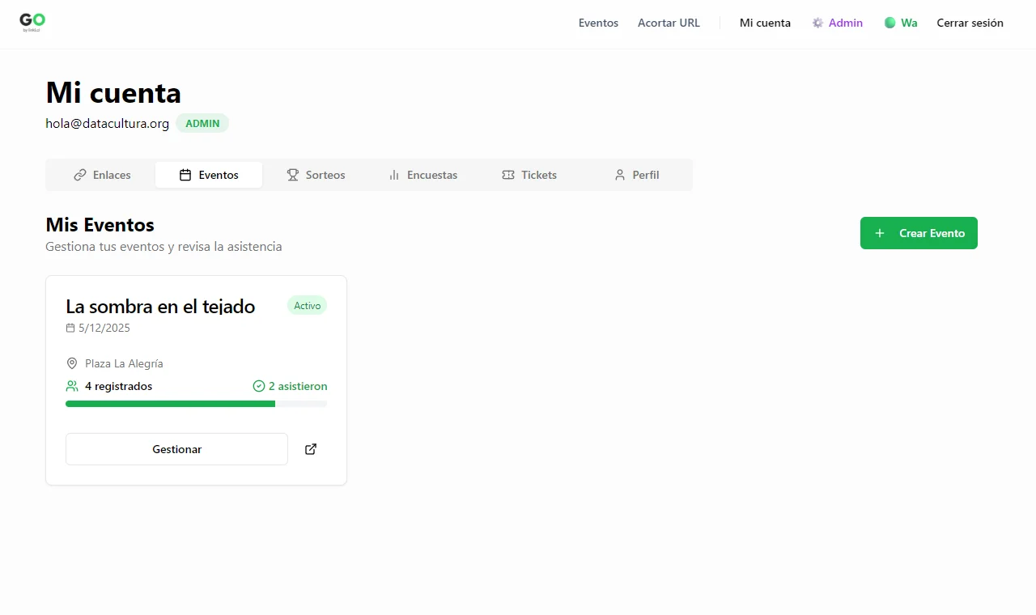Click the chain link icon for Enlaces

(x=80, y=175)
